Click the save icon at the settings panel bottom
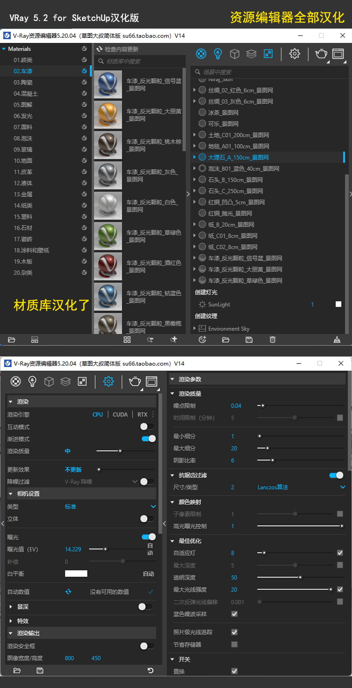The image size is (352, 688). tap(40, 671)
